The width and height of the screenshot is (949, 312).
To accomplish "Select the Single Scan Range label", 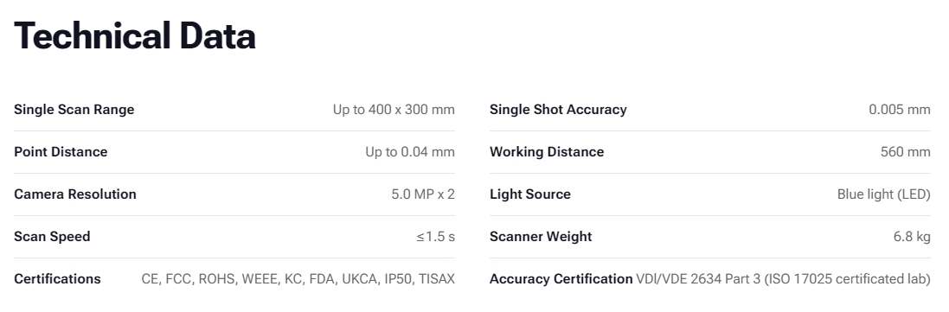I will (74, 110).
